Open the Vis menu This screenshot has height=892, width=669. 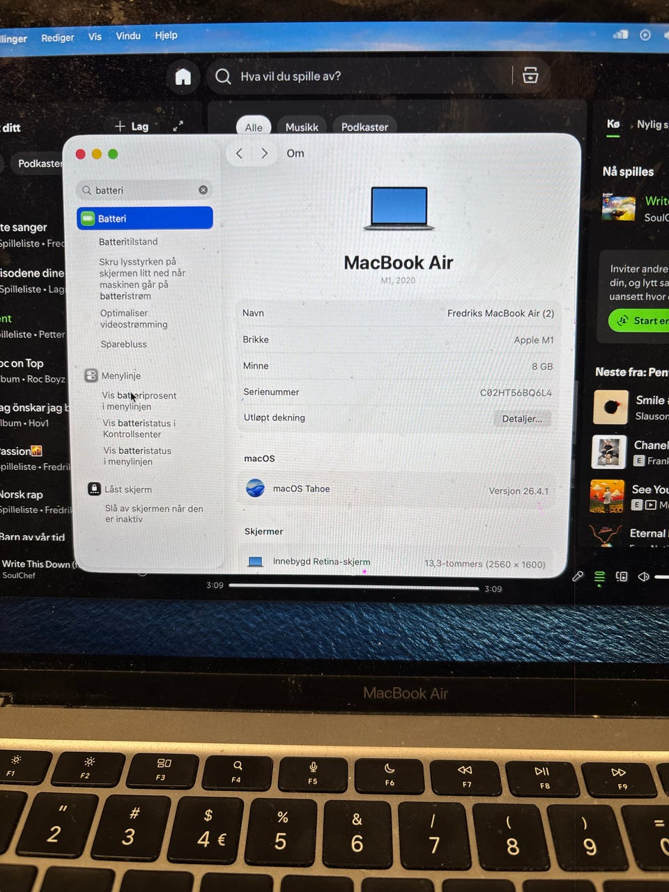95,37
